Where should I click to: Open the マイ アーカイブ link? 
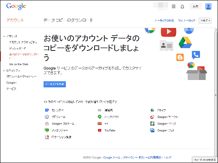click(x=186, y=21)
